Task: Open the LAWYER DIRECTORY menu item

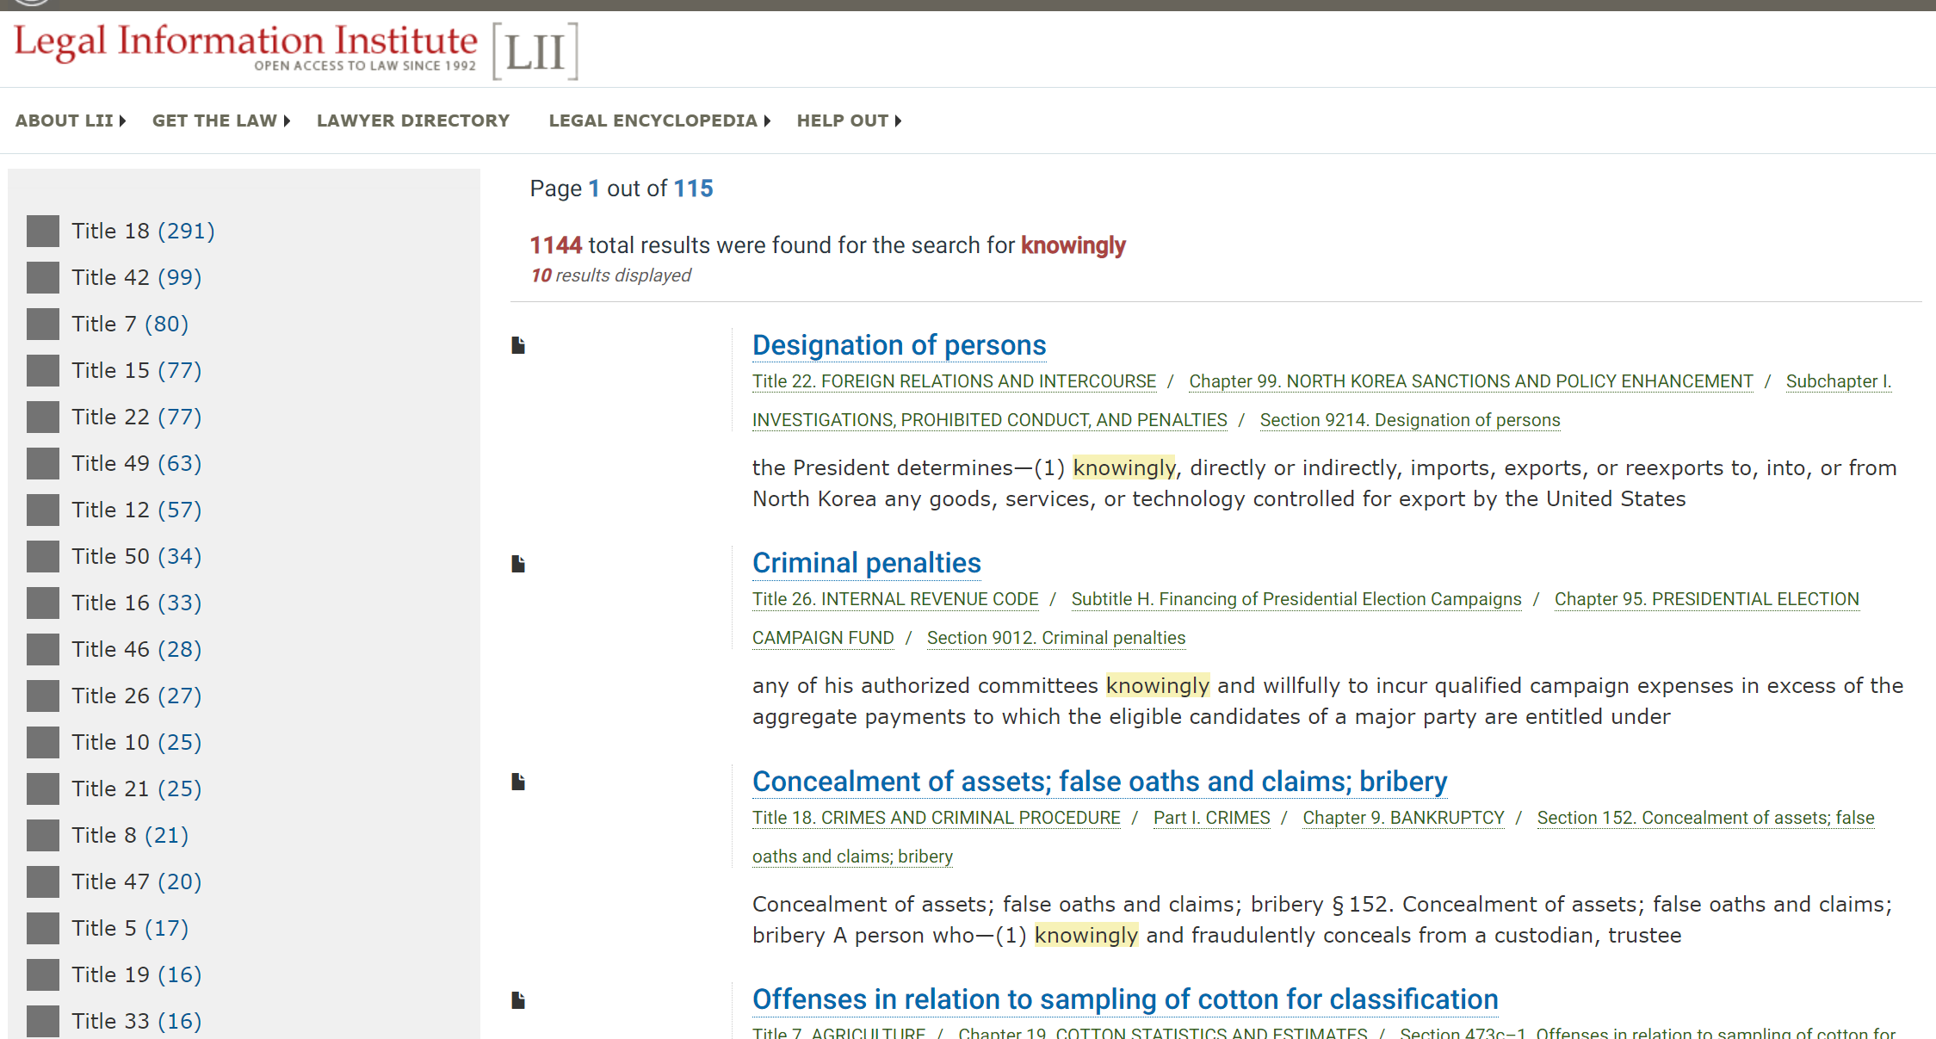Action: pos(413,121)
